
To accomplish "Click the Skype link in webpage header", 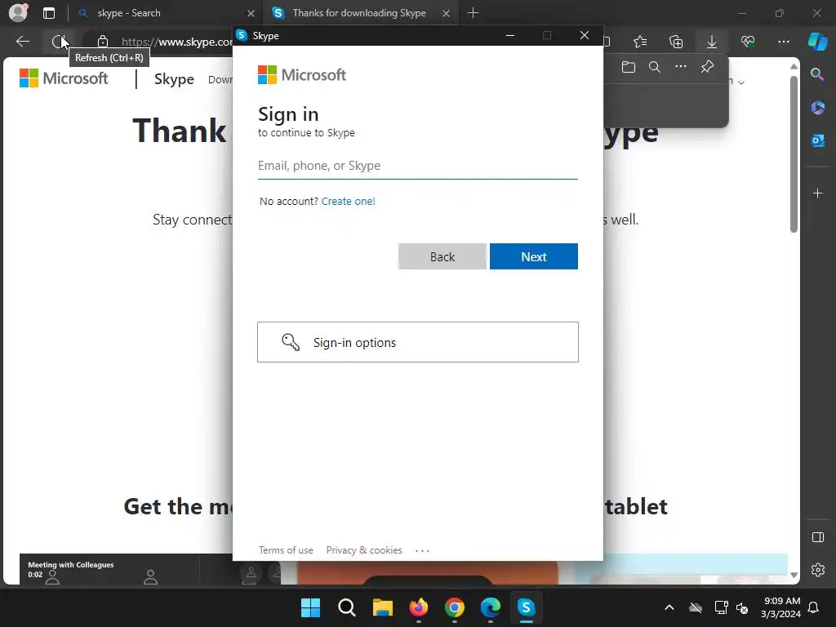I will [x=174, y=79].
